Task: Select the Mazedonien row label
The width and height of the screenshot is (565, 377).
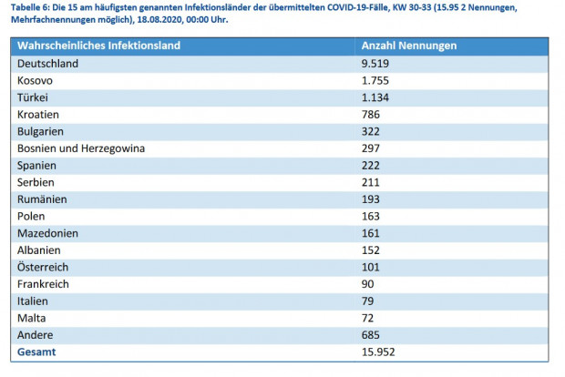Action: pos(48,233)
